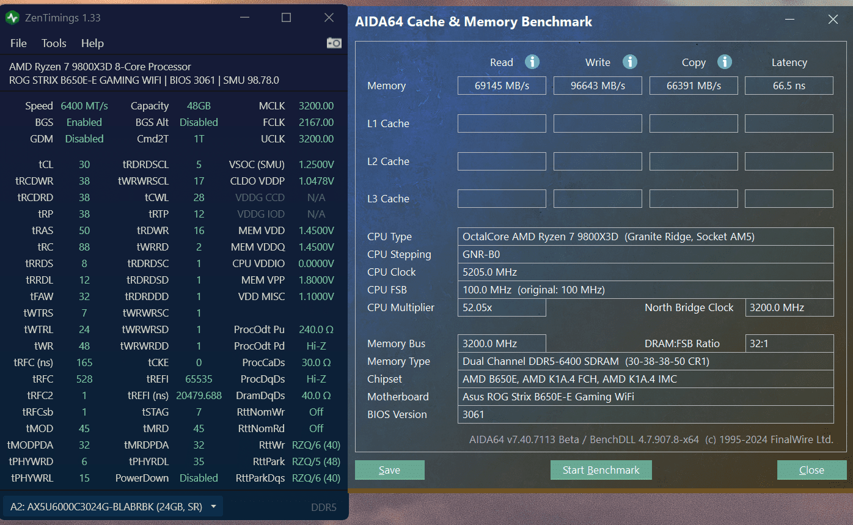
Task: Click the tRC value 88
Action: [x=84, y=247]
